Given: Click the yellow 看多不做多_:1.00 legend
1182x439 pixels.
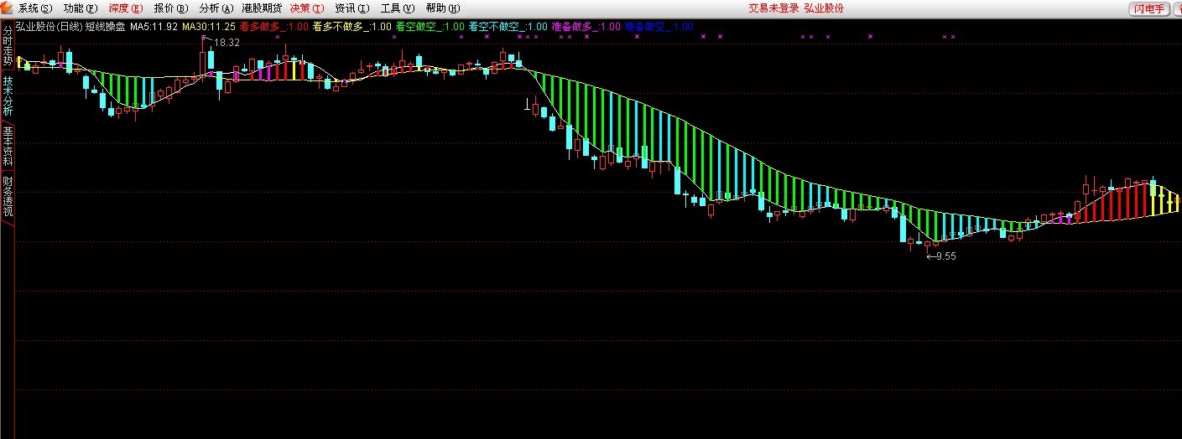Looking at the screenshot, I should pos(352,27).
